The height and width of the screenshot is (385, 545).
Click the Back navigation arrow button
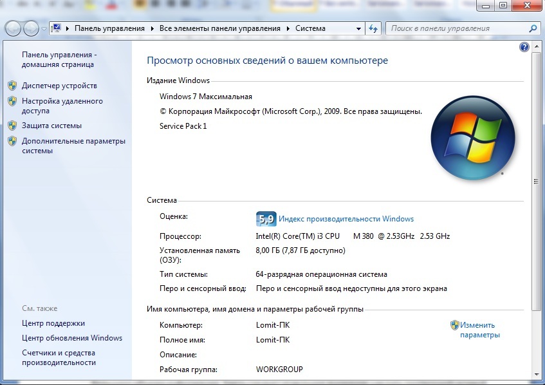click(14, 29)
